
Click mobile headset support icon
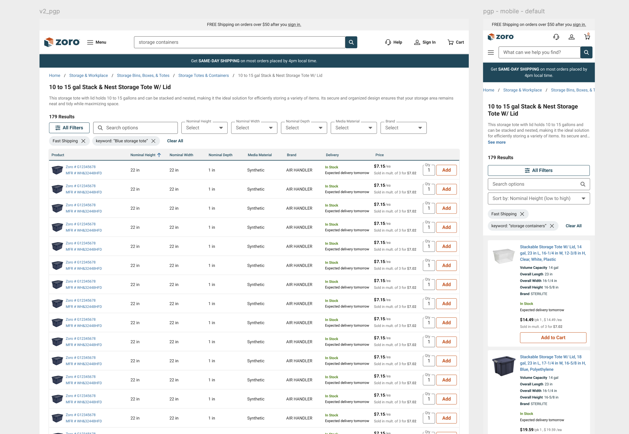click(556, 37)
